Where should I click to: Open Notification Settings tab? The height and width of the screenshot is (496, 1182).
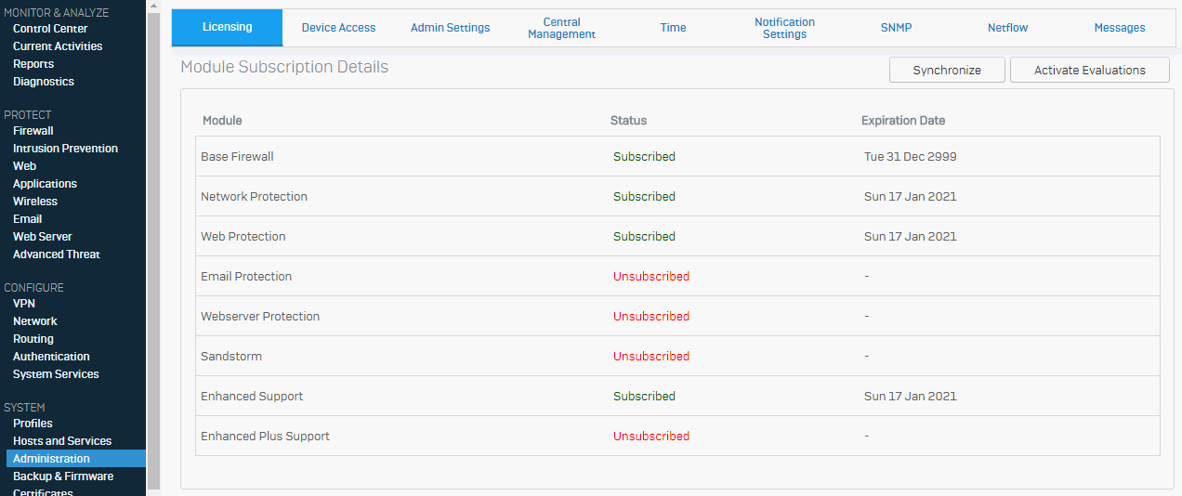784,28
